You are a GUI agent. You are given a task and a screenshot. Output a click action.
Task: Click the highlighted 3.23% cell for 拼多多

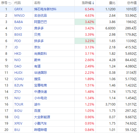(85, 41)
